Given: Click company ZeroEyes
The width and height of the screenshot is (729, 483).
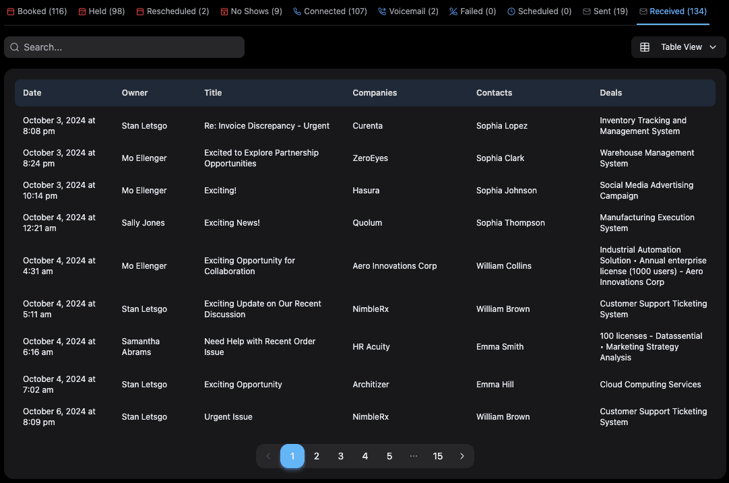Looking at the screenshot, I should pos(370,158).
